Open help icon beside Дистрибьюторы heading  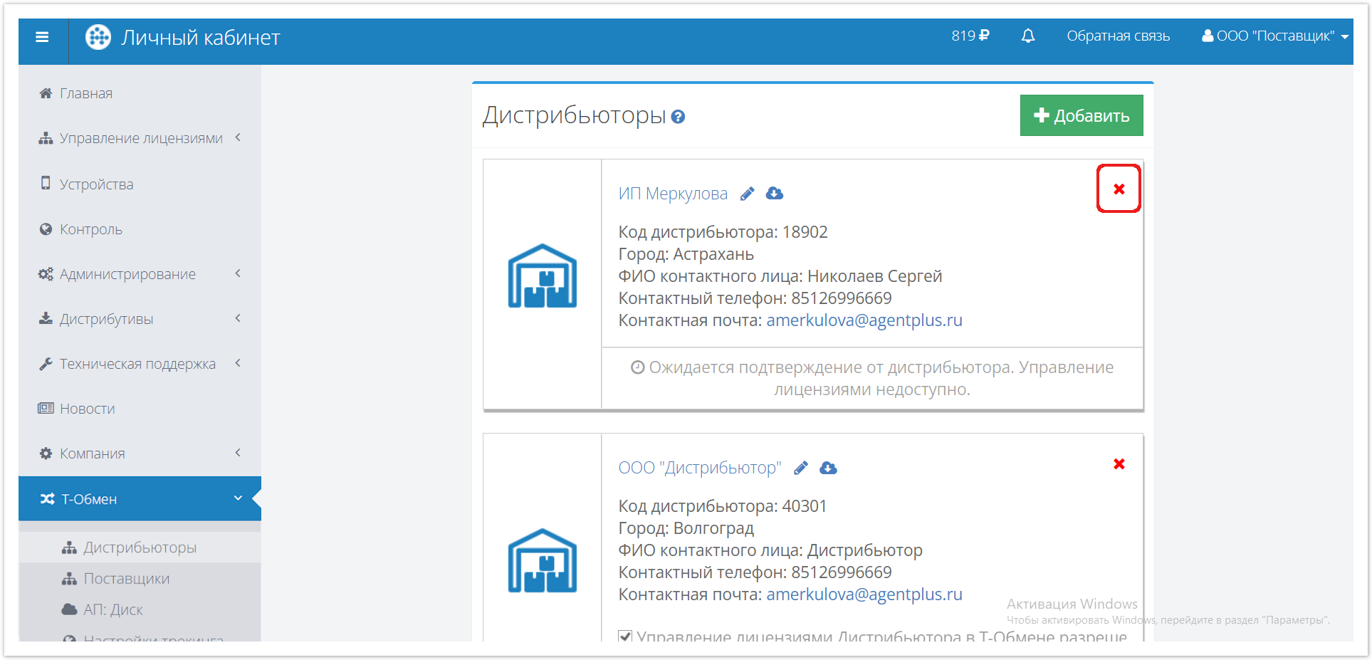click(679, 117)
